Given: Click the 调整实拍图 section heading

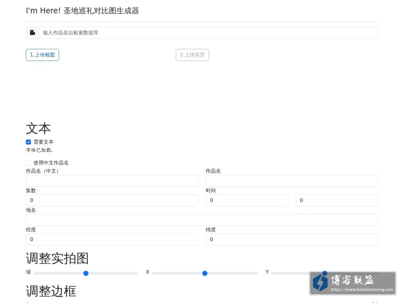Looking at the screenshot, I should click(57, 259).
